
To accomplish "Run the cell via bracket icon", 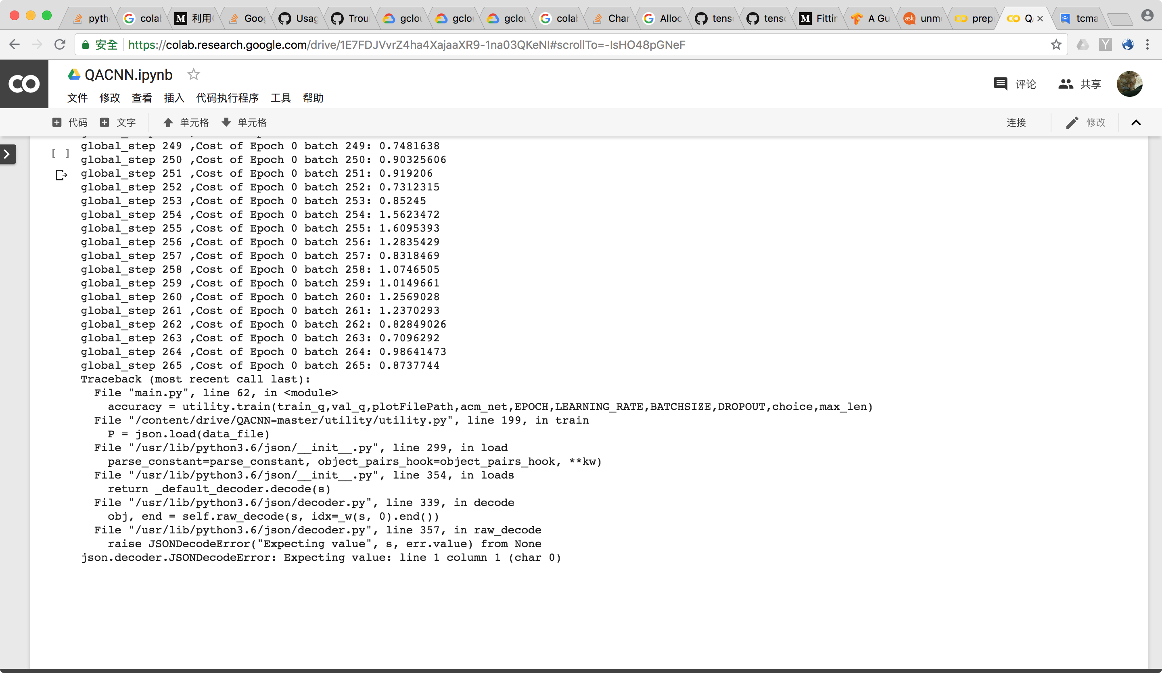I will tap(61, 153).
